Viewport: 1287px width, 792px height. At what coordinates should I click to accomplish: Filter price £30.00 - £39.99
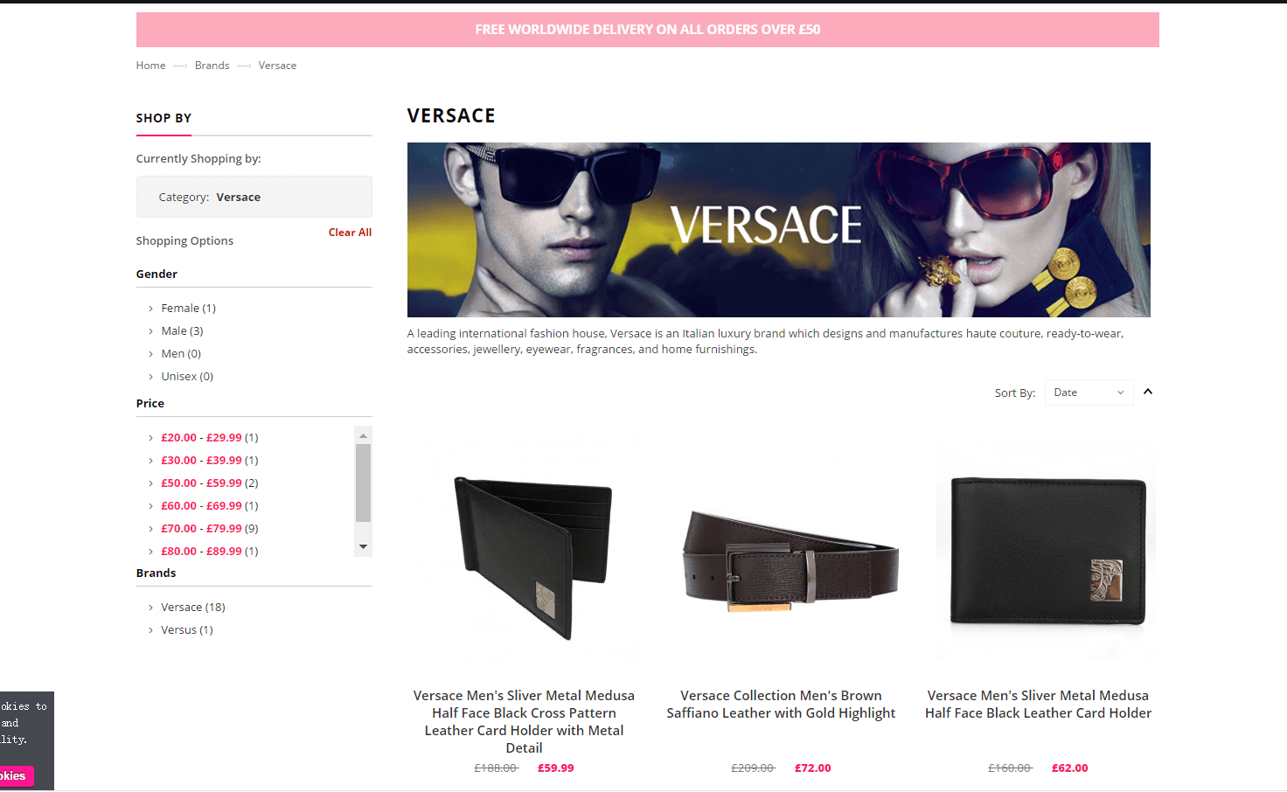point(210,461)
